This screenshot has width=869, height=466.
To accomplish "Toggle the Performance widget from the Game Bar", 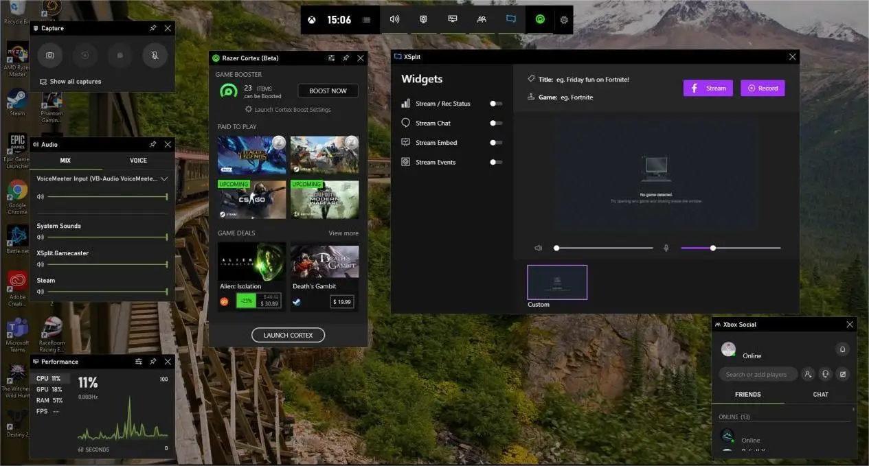I will [x=453, y=19].
